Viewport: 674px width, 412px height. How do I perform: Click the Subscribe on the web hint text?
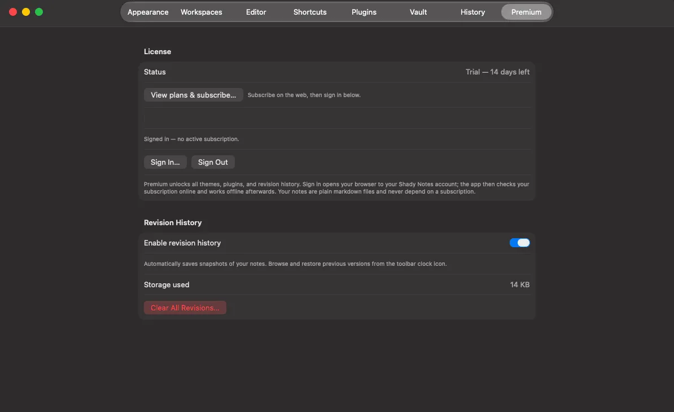click(x=304, y=95)
